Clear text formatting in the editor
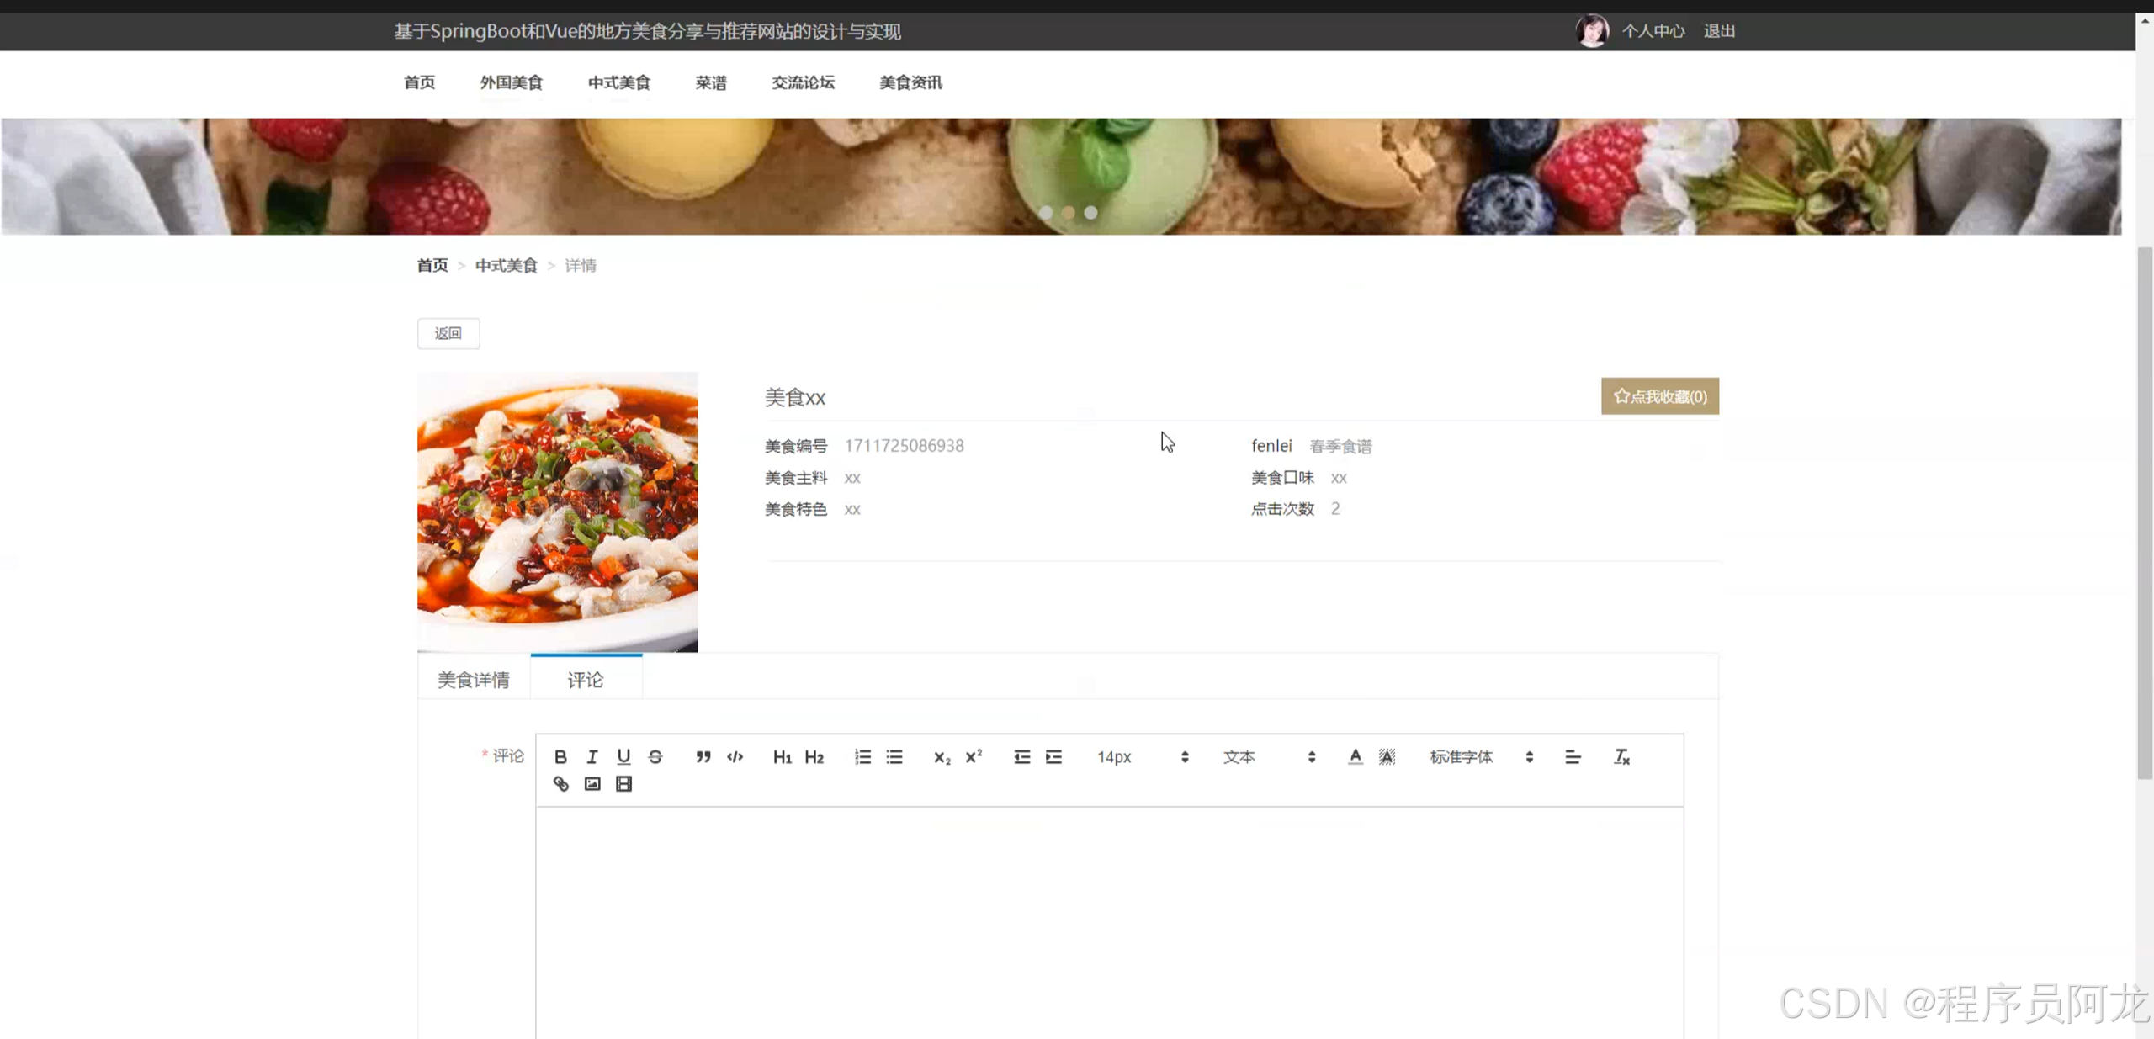 1621,756
